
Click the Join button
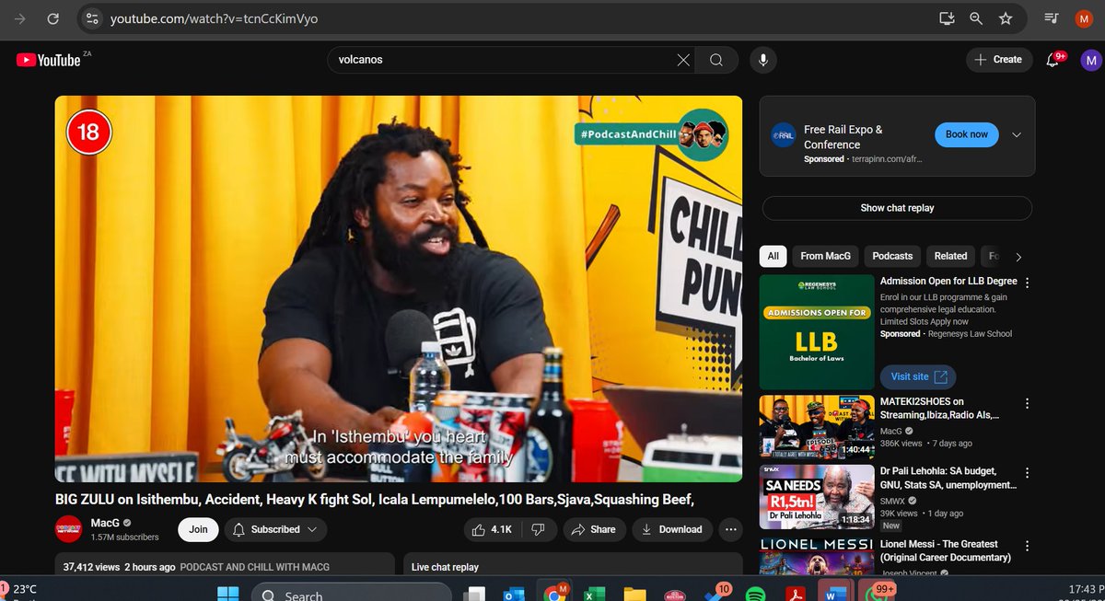(198, 529)
